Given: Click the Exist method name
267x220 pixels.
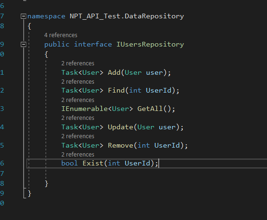Looking at the screenshot, I should pyautogui.click(x=93, y=164).
